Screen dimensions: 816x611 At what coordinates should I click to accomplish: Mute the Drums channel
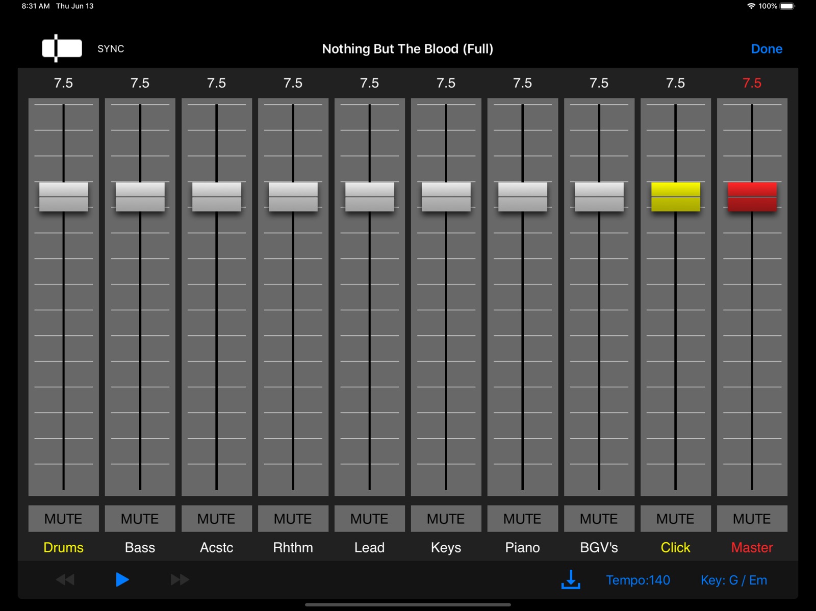tap(64, 519)
